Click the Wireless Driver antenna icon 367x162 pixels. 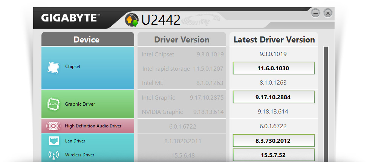(54, 155)
